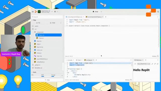Viewport: 161px width, 91px height.
Task: Switch to the Webview tab
Action: [138, 60]
